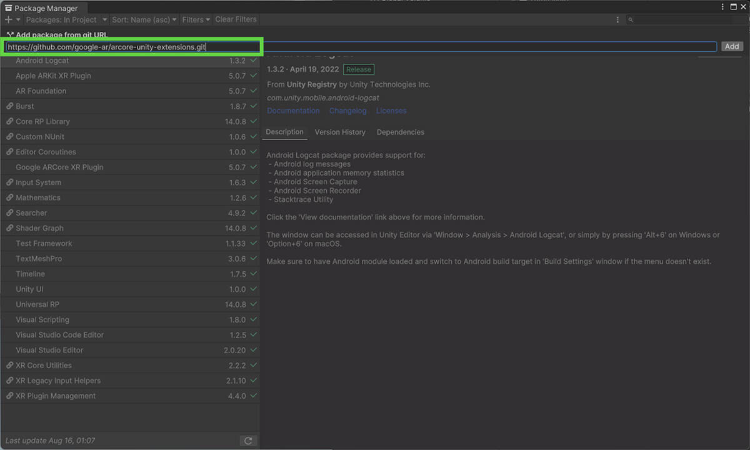Select the TextMeshPro package
Viewport: 750px width, 450px height.
click(130, 258)
